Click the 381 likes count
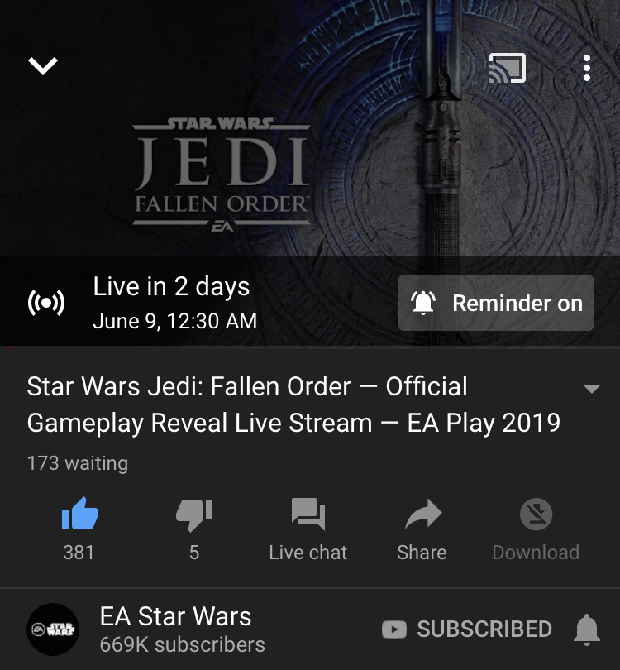The height and width of the screenshot is (670, 620). coord(79,553)
